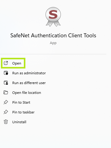111x148 pixels.
Task: Select Pin to taskbar
Action: (23, 112)
